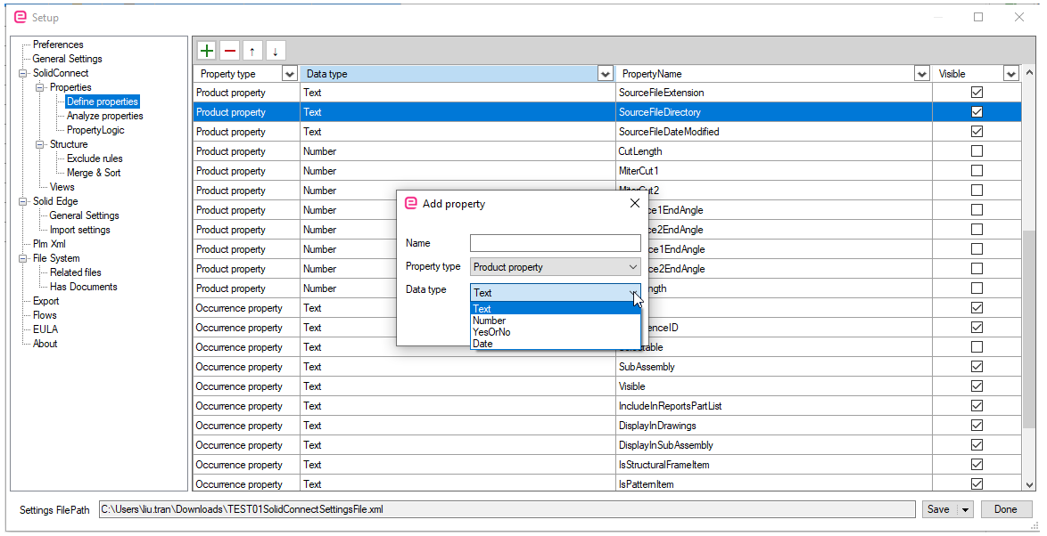This screenshot has height=536, width=1047.
Task: Select General Settings under Solid Edge
Action: [x=84, y=215]
